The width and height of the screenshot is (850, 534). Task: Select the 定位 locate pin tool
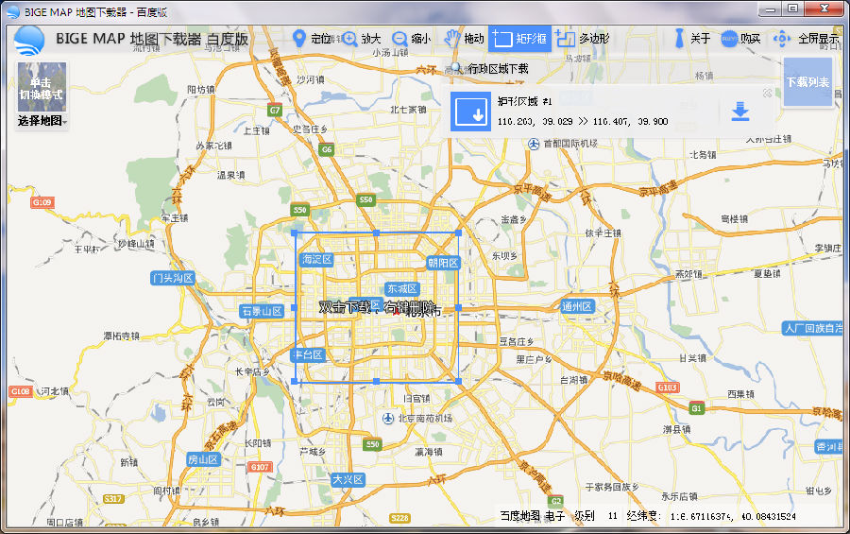312,39
